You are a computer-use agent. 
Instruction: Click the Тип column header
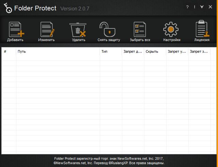[111, 51]
